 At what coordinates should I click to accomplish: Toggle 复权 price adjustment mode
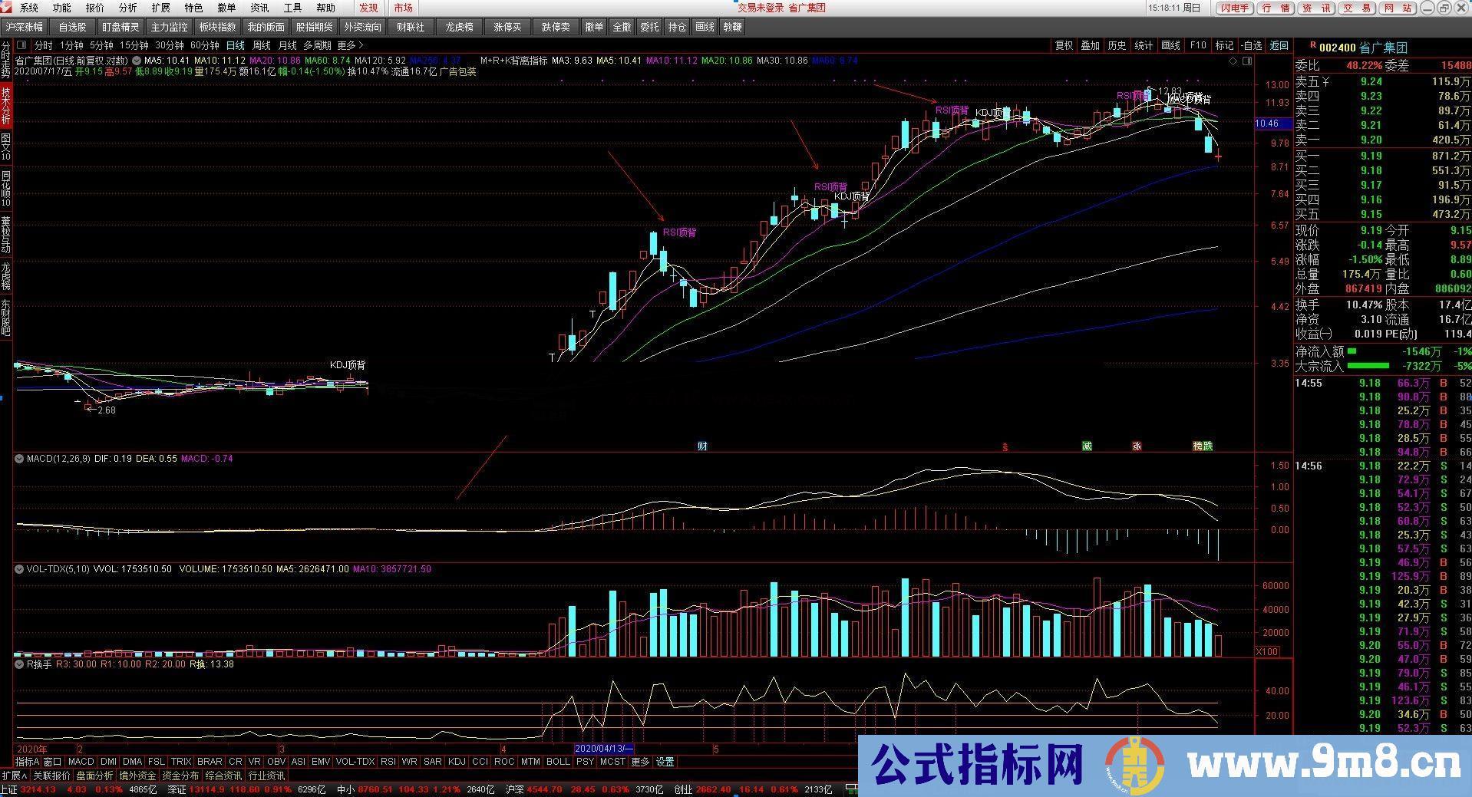pyautogui.click(x=1063, y=45)
